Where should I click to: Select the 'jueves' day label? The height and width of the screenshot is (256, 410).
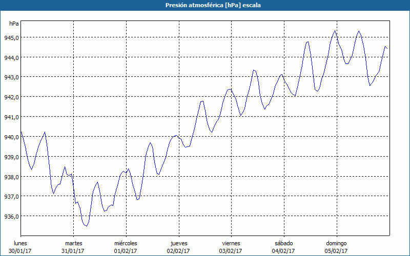coord(178,243)
